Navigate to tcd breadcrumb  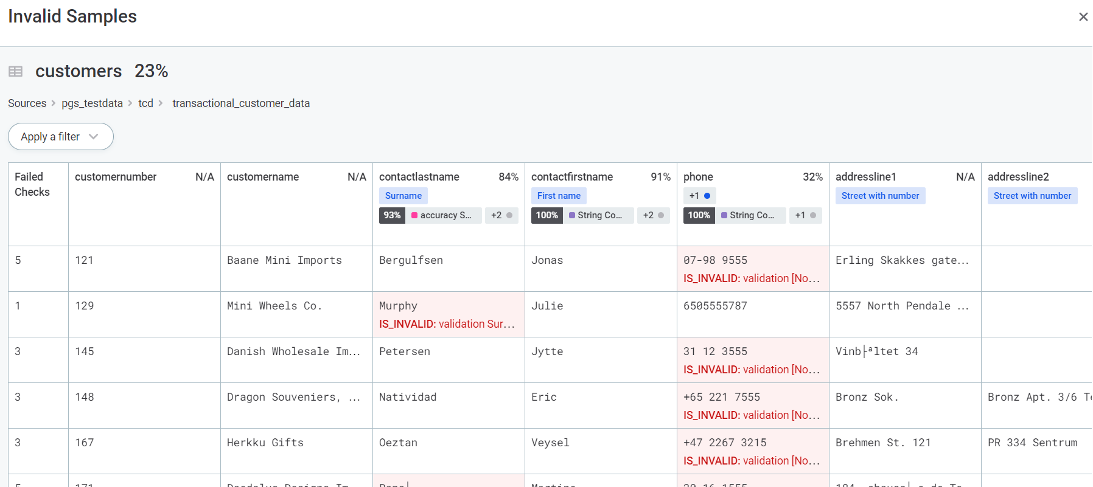pyautogui.click(x=145, y=103)
